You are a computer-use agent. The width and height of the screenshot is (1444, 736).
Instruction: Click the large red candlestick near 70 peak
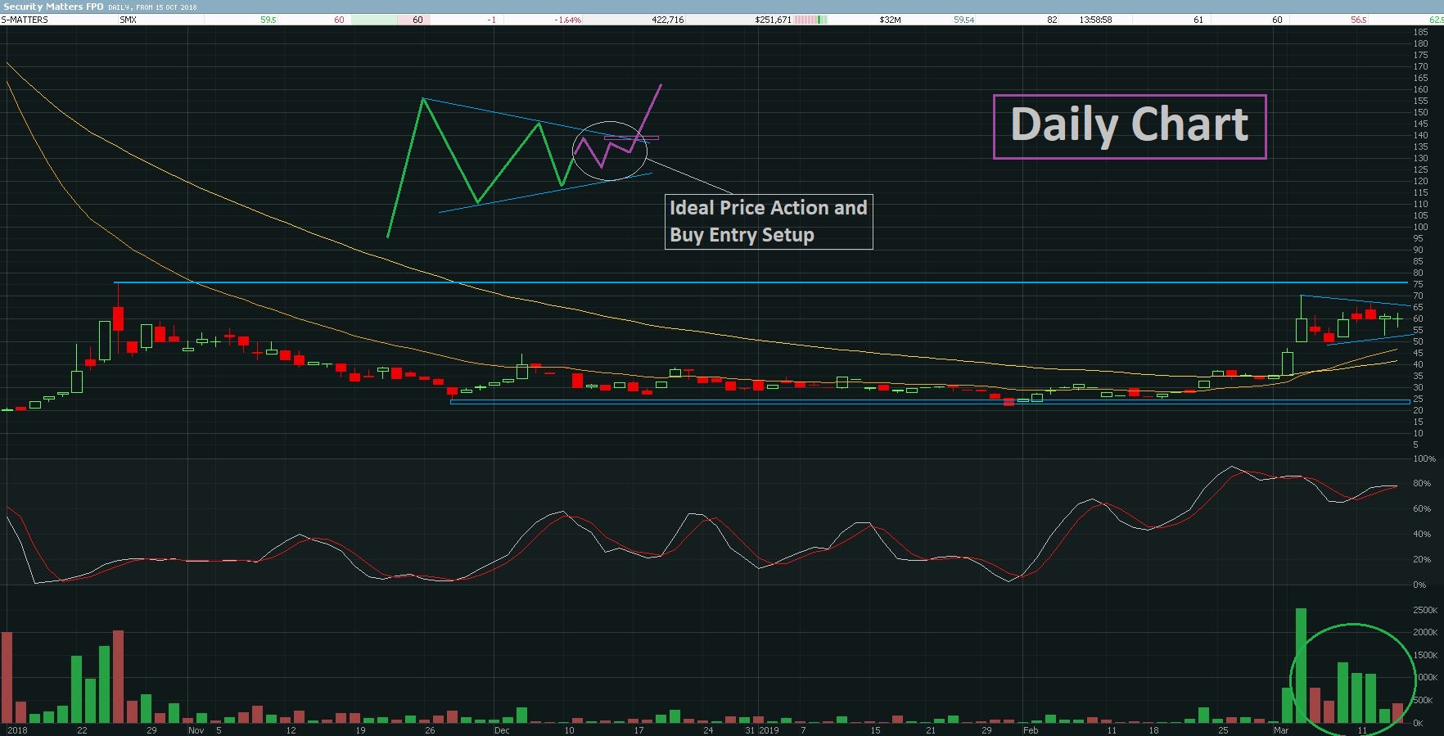pos(118,318)
